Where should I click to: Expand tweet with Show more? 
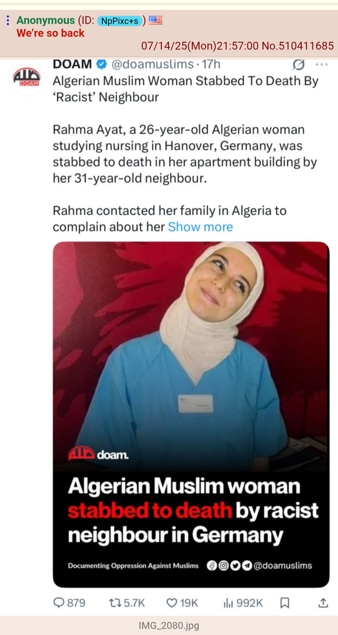(200, 227)
